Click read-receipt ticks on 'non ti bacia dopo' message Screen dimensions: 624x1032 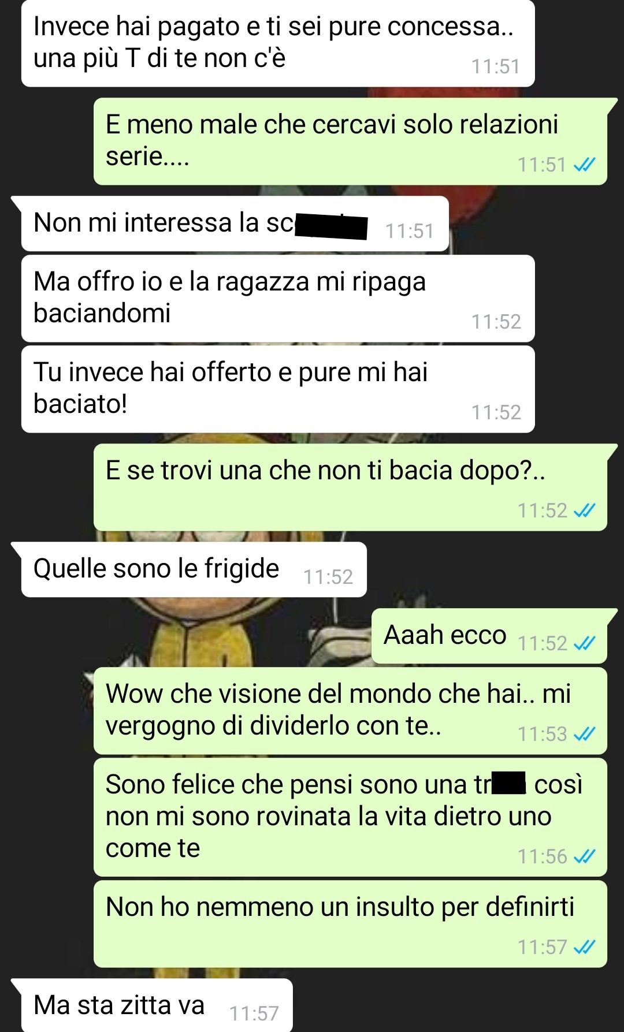tap(584, 511)
